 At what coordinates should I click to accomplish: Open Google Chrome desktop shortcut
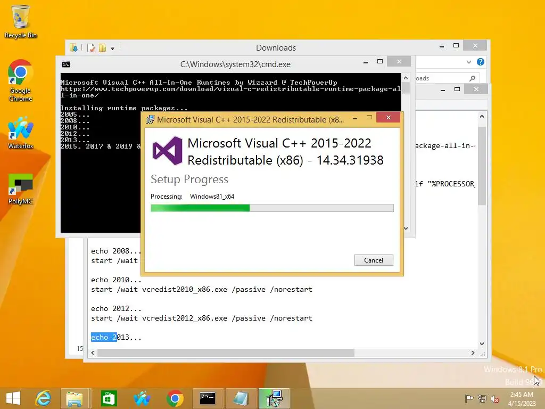tap(21, 81)
